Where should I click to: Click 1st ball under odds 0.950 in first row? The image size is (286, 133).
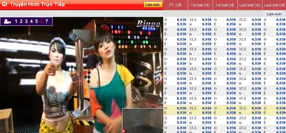(x=207, y=24)
